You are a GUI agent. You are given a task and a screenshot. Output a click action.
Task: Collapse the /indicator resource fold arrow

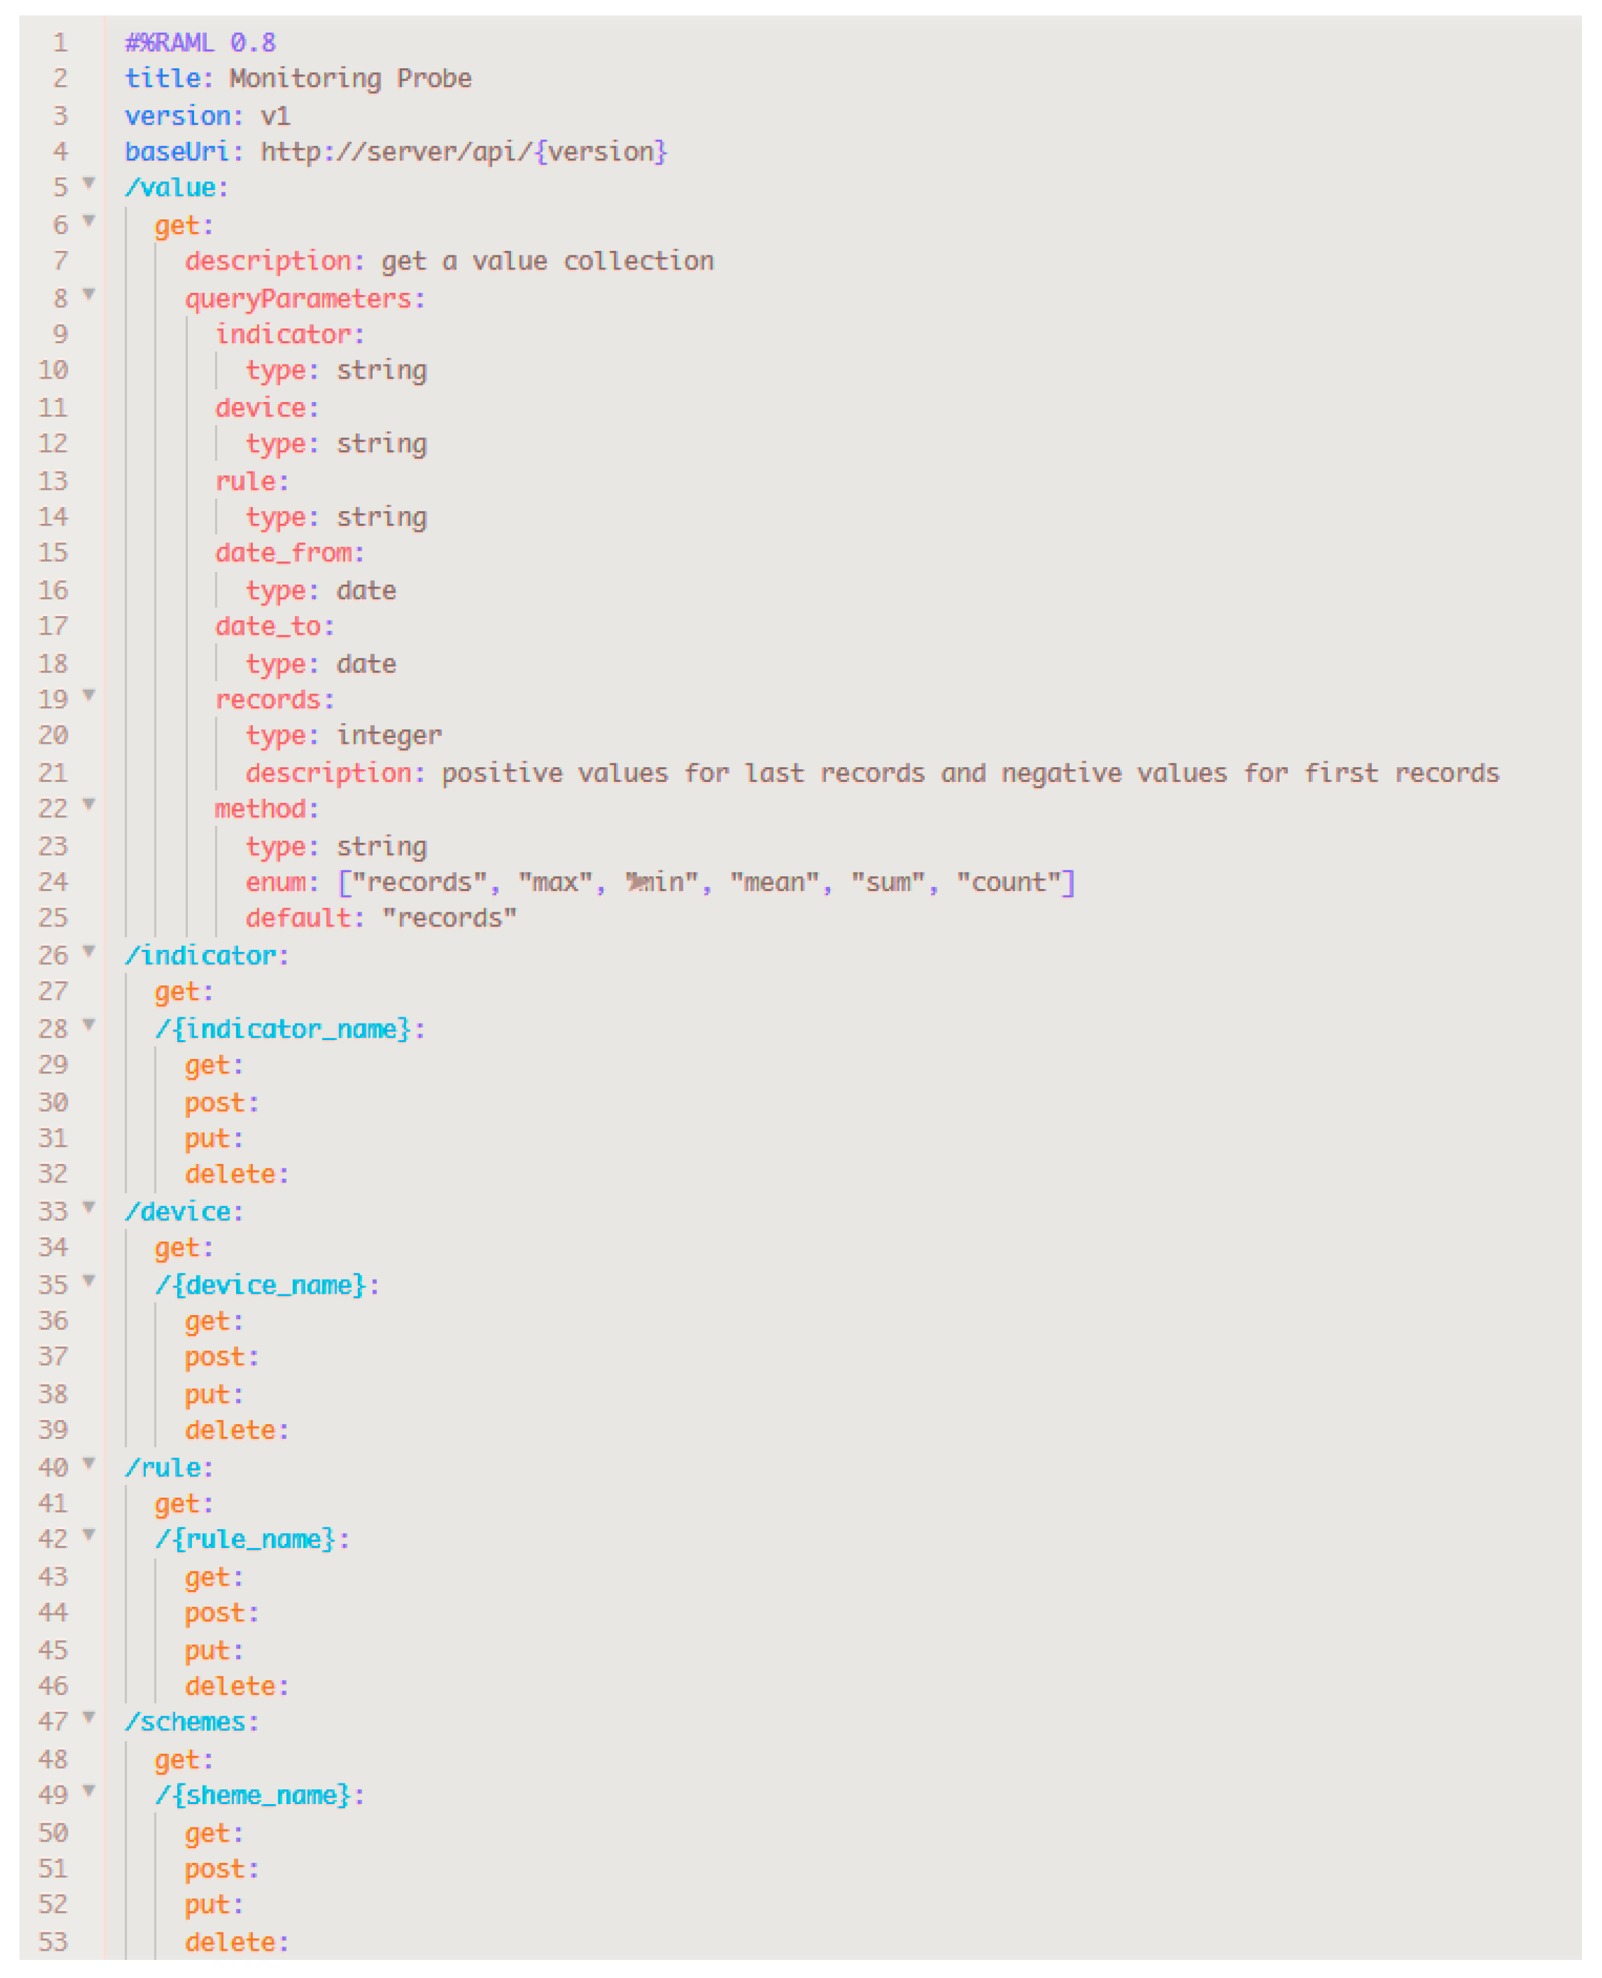[x=90, y=951]
